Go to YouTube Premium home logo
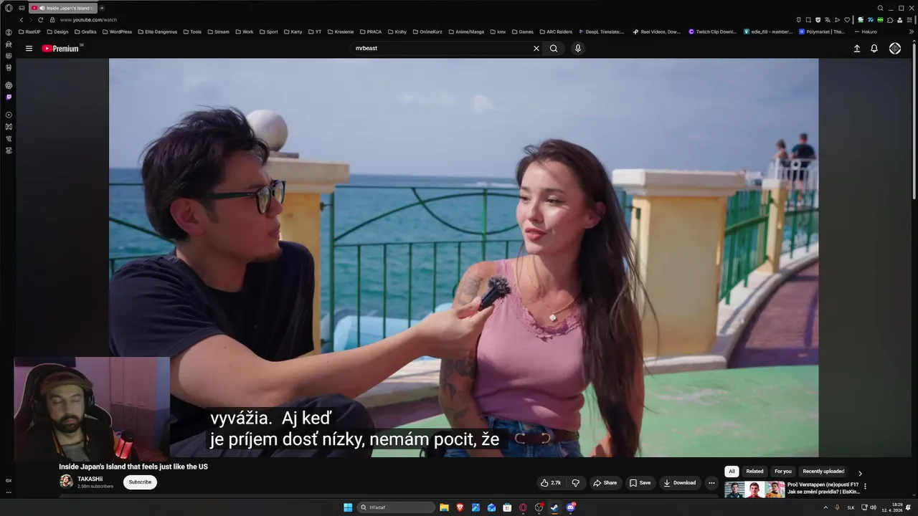 pyautogui.click(x=61, y=49)
